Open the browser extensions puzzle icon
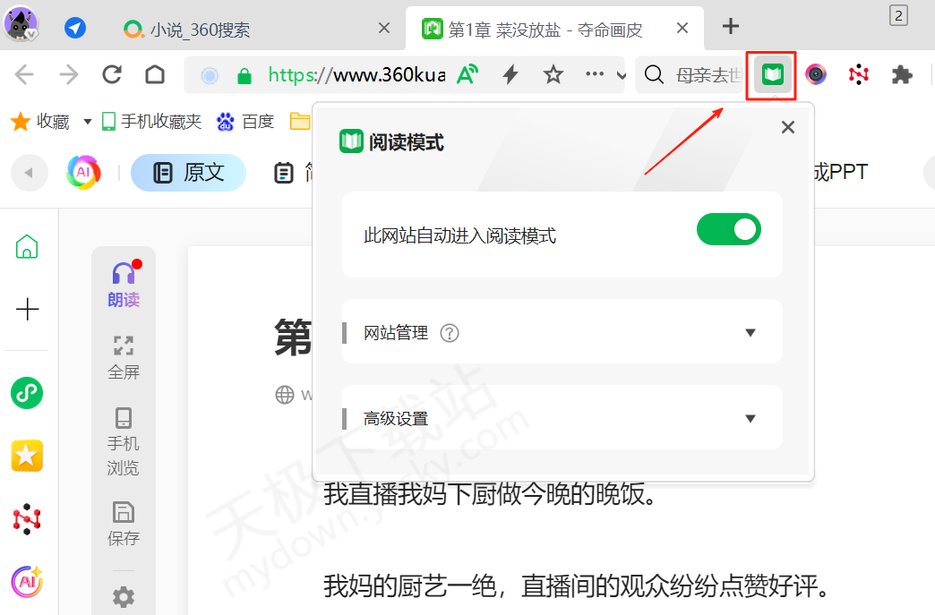Viewport: 935px width, 615px height. tap(903, 75)
